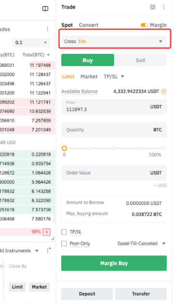Click the Quantity BTC input field
This screenshot has width=174, height=304.
[x=114, y=130]
